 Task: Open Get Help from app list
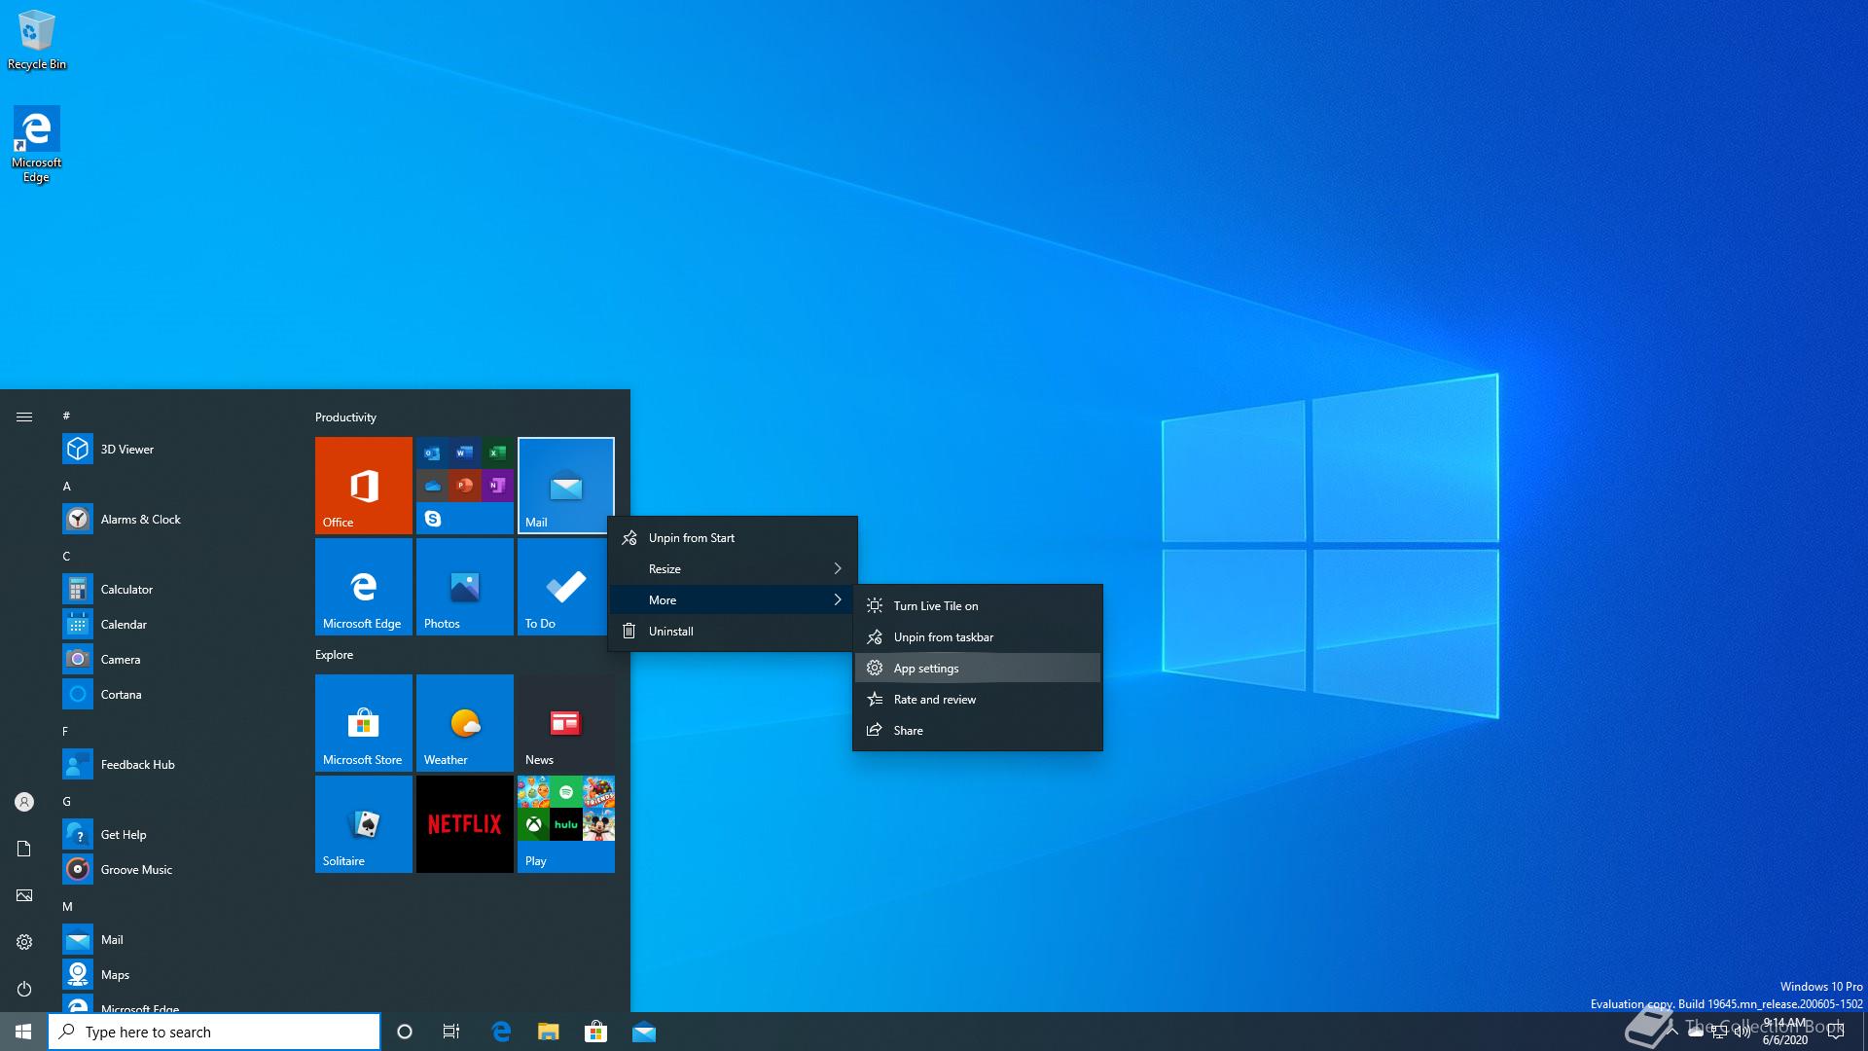(175, 834)
